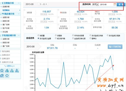Open 流量分析 under PC端店铺分析
This screenshot has height=91, width=126.
point(6,17)
